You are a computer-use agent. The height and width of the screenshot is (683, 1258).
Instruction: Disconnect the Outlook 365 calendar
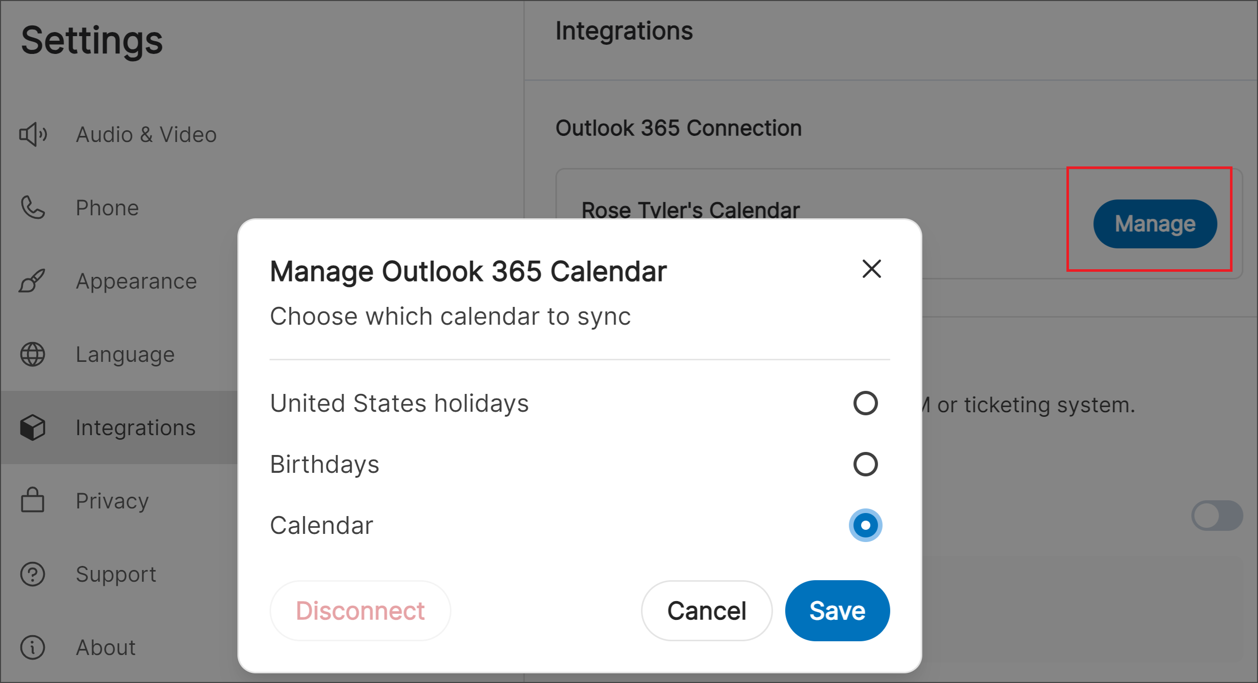[360, 610]
